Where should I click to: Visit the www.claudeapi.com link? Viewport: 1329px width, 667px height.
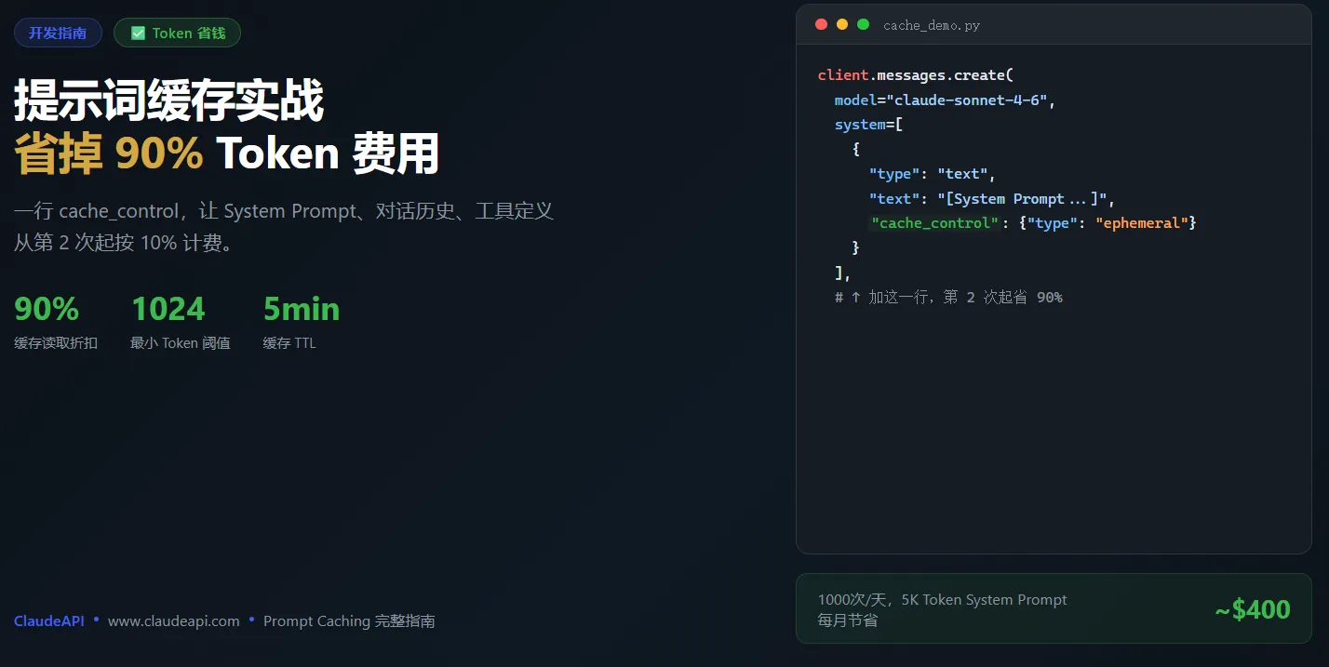pos(174,620)
